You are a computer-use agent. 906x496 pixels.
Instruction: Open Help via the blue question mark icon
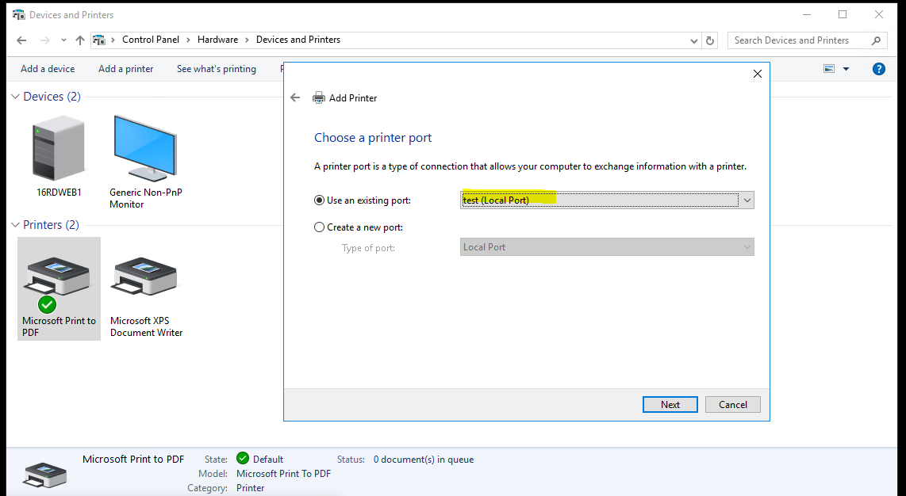(878, 68)
